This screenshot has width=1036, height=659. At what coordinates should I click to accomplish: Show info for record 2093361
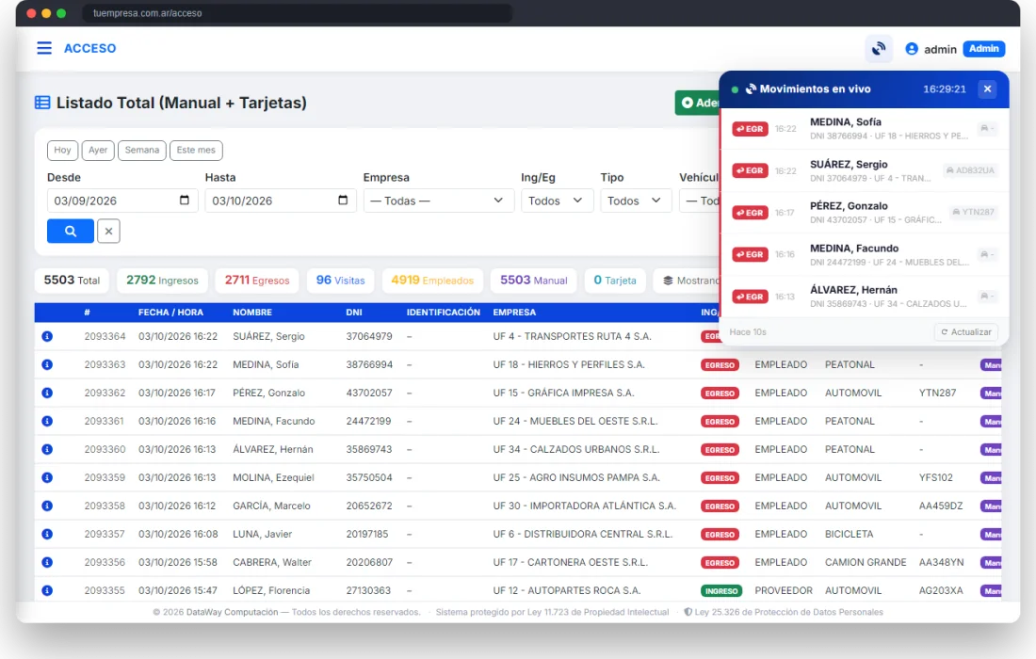(x=47, y=421)
